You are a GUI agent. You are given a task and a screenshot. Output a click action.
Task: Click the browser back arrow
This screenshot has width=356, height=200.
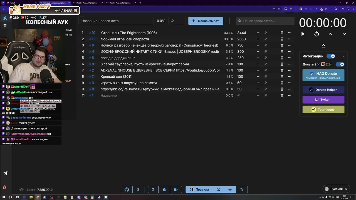point(3,9)
